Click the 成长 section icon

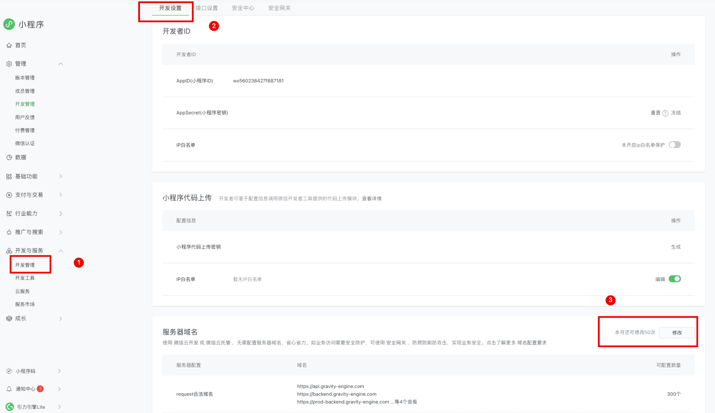[x=9, y=318]
